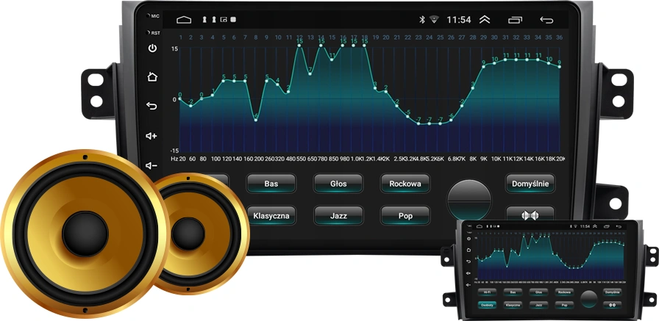Select the Bas equalizer preset
This screenshot has width=659, height=321.
271,184
